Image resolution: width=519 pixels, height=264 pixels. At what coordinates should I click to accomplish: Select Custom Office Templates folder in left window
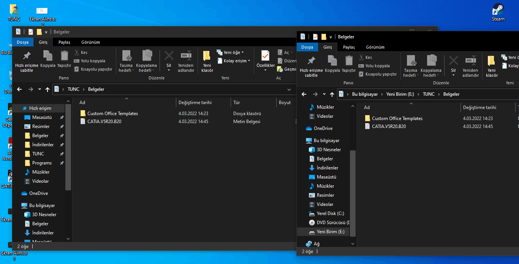pos(112,114)
